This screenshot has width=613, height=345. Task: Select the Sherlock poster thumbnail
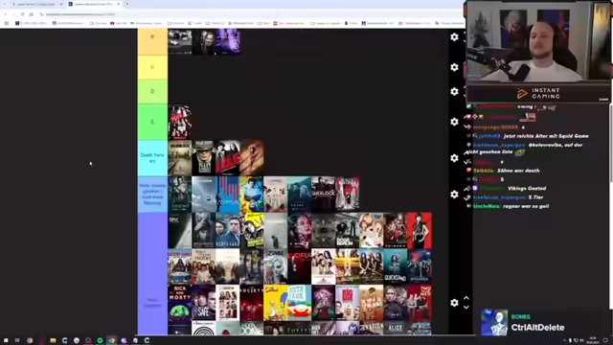click(x=324, y=194)
